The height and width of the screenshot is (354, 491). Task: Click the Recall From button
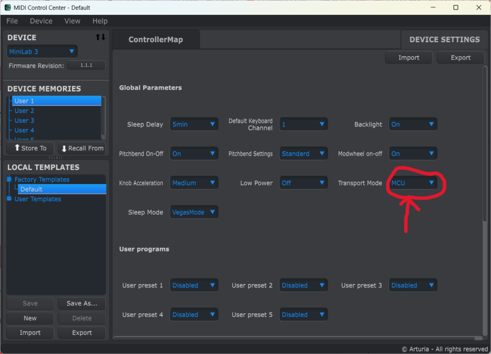click(x=82, y=148)
